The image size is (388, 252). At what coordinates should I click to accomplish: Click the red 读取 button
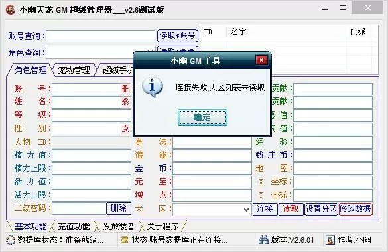pos(291,209)
